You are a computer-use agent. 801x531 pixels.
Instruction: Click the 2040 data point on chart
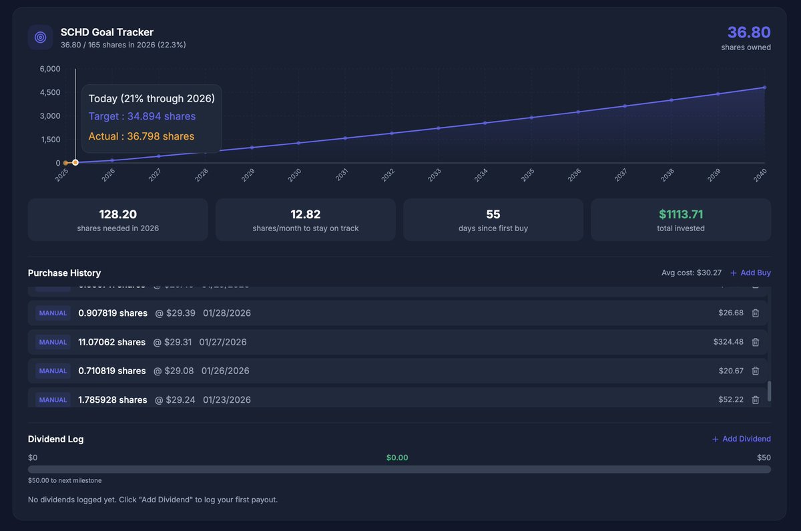pyautogui.click(x=764, y=87)
